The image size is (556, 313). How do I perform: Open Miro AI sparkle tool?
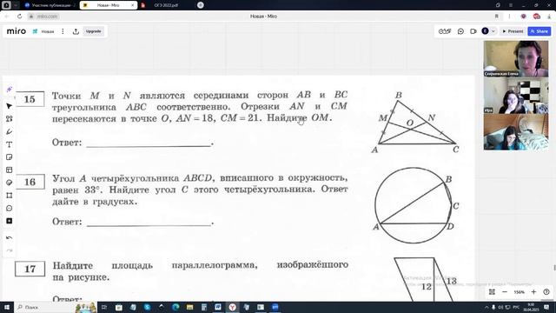coord(10,89)
